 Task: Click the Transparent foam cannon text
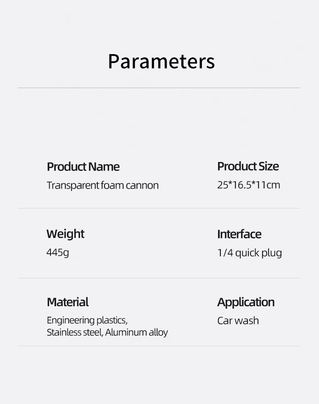click(103, 185)
